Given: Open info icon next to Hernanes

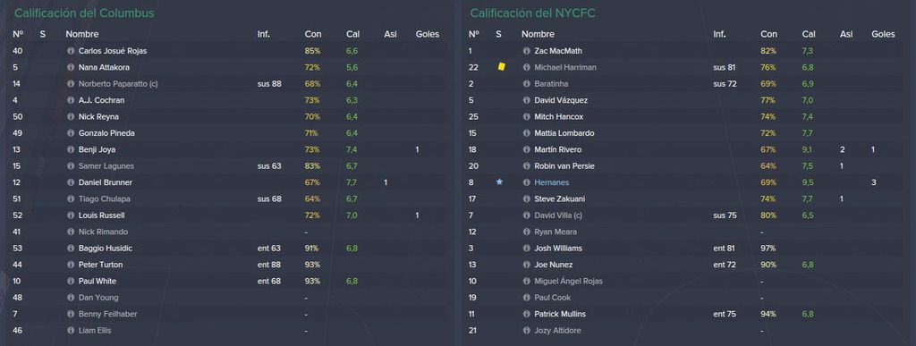Looking at the screenshot, I should [527, 182].
